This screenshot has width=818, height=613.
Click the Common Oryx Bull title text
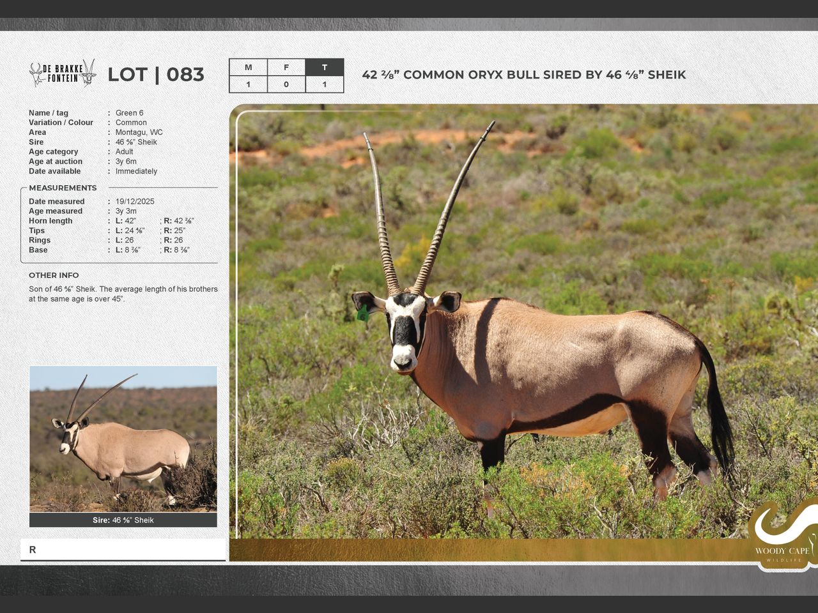coord(523,75)
